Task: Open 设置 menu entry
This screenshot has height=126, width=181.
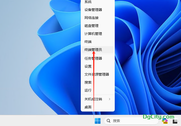Action: pos(98,66)
